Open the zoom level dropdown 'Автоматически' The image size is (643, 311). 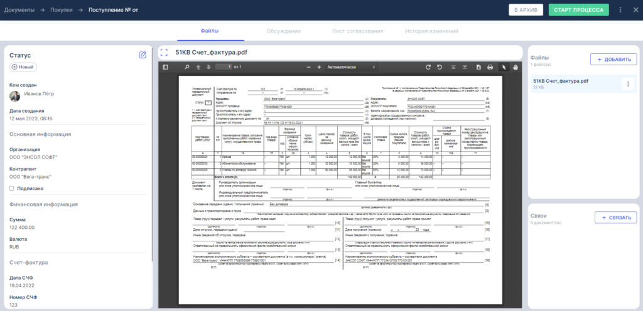tap(351, 67)
